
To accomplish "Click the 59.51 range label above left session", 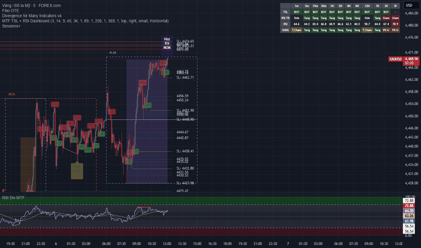I will click(x=12, y=94).
